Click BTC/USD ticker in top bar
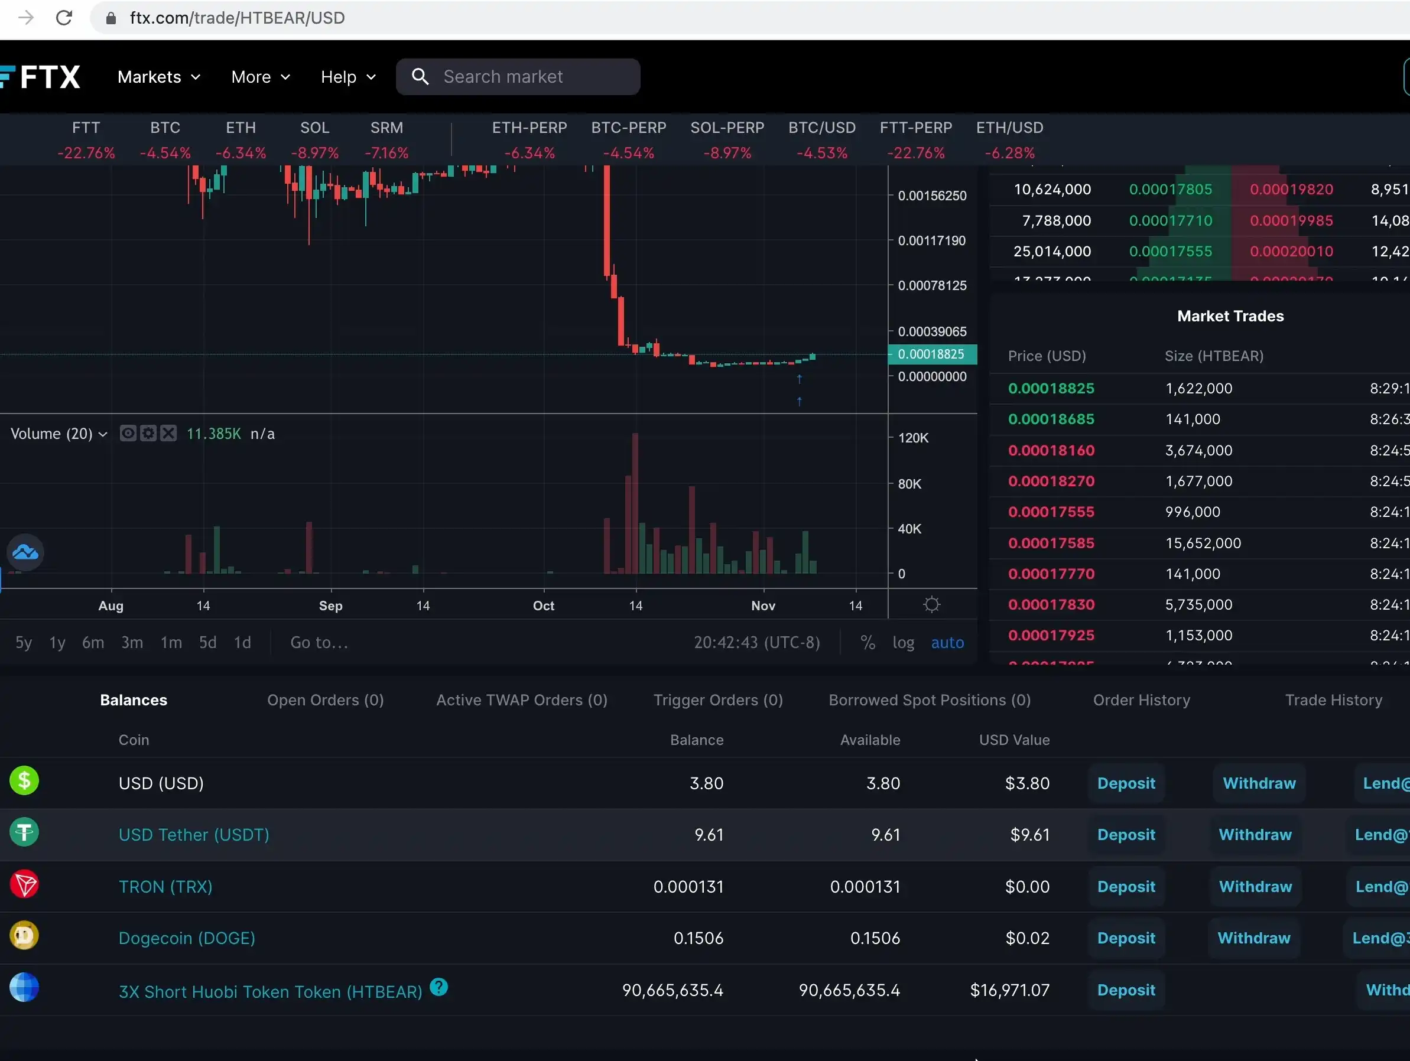1410x1061 pixels. [x=821, y=140]
